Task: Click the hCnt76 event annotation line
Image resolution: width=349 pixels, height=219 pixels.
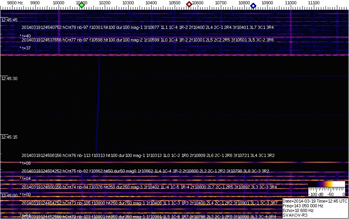Action: point(148,155)
